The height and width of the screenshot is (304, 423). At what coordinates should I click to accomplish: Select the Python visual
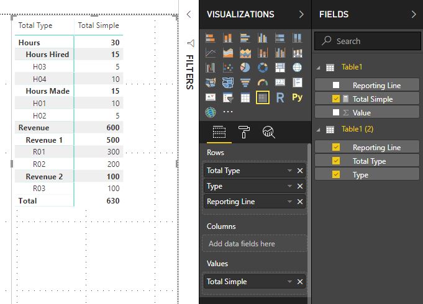pyautogui.click(x=298, y=97)
